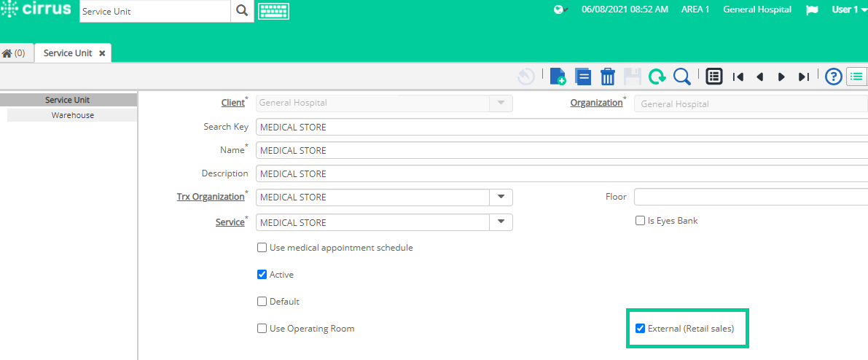868x360 pixels.
Task: Go to next record arrow
Action: click(782, 77)
